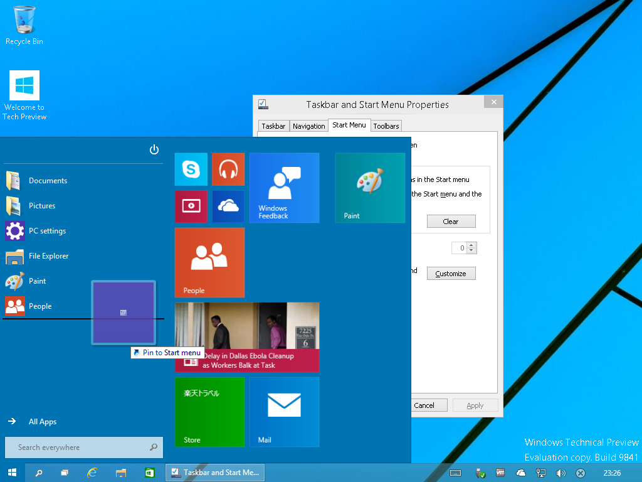
Task: Click the power button in Start menu
Action: tap(154, 149)
